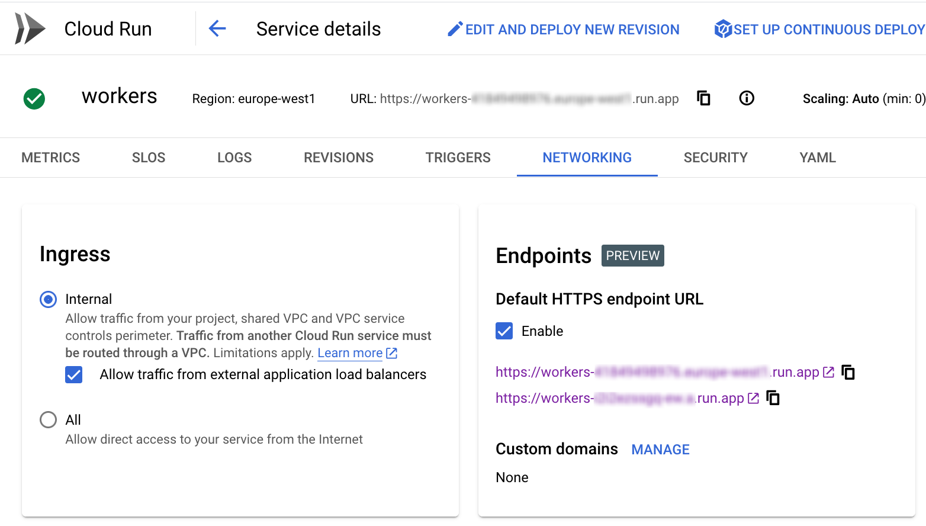The height and width of the screenshot is (526, 926).
Task: Select the All ingress radio button
Action: 48,420
